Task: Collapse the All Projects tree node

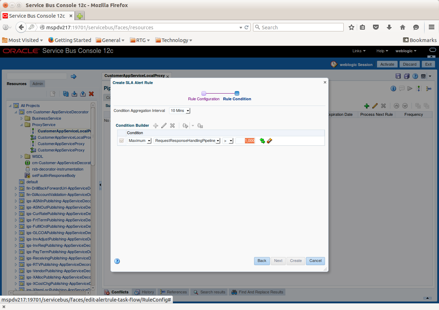Action: (x=10, y=106)
